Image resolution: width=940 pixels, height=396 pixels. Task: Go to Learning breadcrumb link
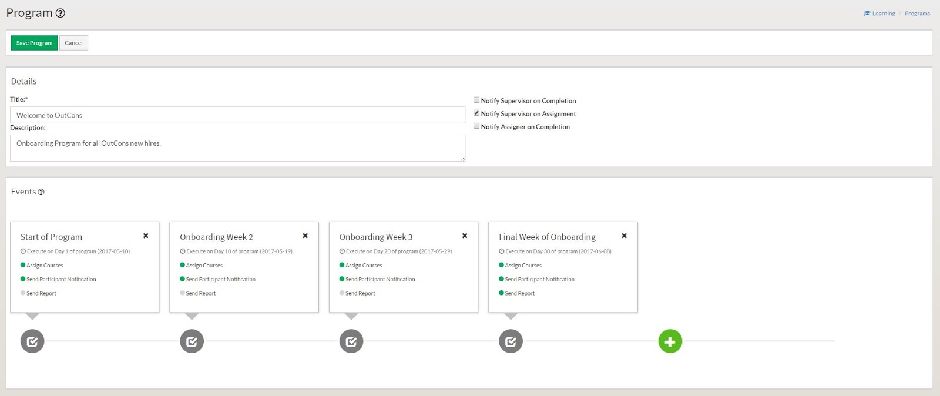(x=883, y=14)
